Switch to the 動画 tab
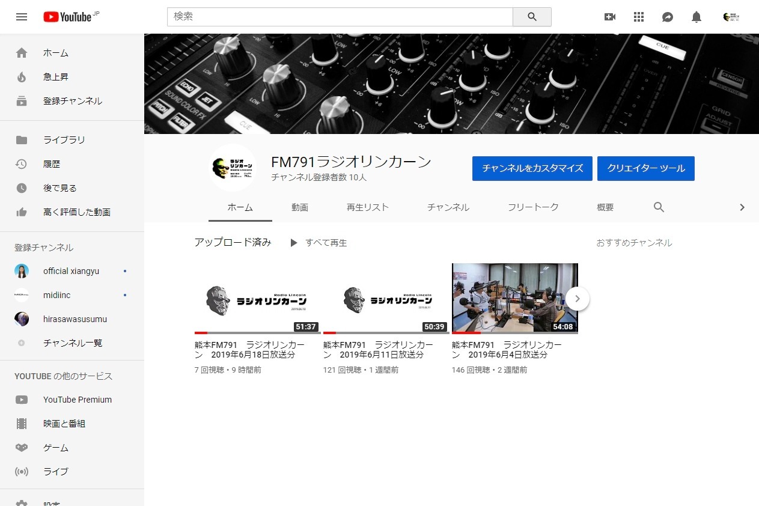Screen dimensions: 759x506 click(299, 207)
